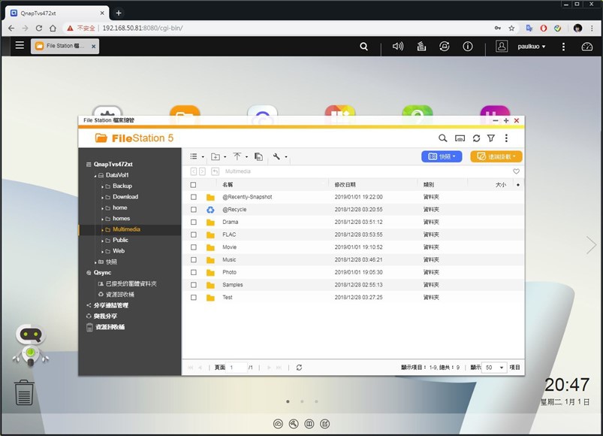Click the browser home button

click(x=53, y=28)
